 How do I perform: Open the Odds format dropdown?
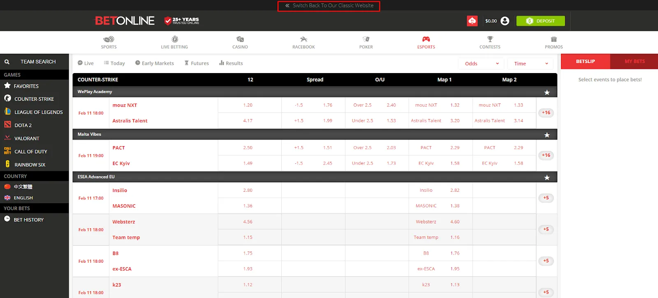(x=482, y=64)
